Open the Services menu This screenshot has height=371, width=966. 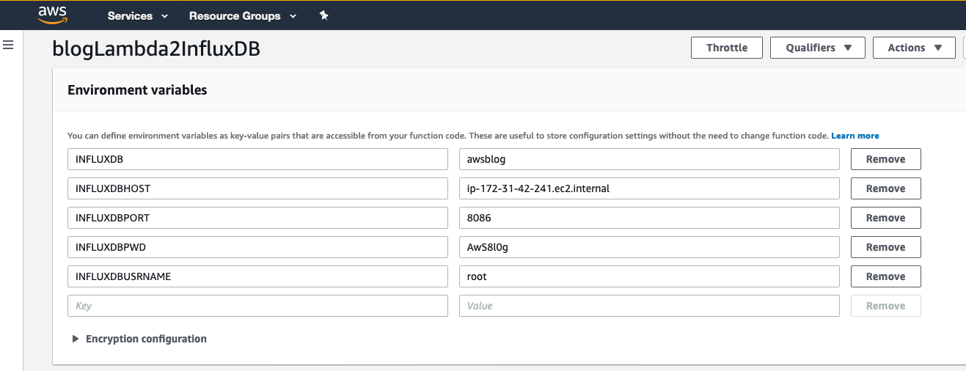pyautogui.click(x=137, y=15)
